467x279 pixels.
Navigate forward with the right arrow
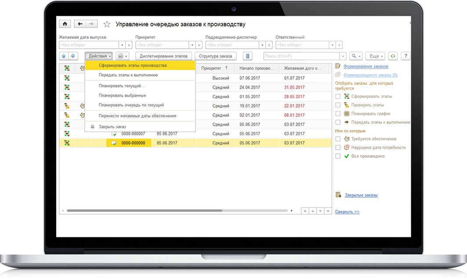pyautogui.click(x=91, y=24)
